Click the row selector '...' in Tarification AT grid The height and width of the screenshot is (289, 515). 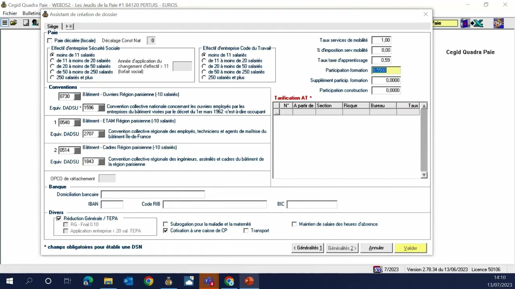point(276,112)
